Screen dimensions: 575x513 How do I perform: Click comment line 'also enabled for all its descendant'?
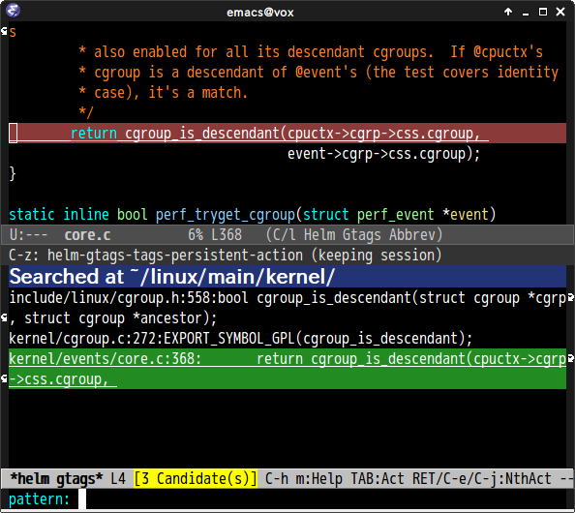point(311,52)
